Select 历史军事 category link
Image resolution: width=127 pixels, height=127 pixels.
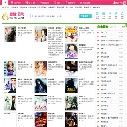(x=42, y=7)
